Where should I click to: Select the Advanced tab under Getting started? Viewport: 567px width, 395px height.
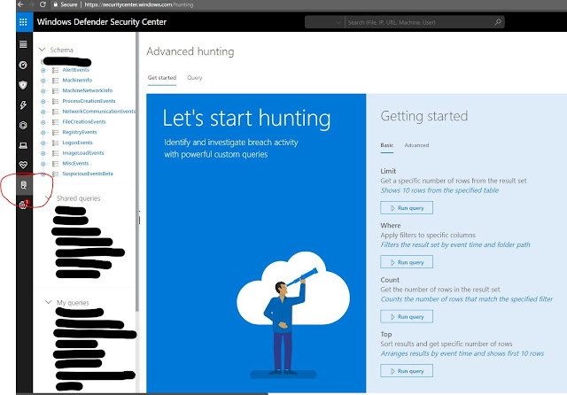(x=416, y=145)
